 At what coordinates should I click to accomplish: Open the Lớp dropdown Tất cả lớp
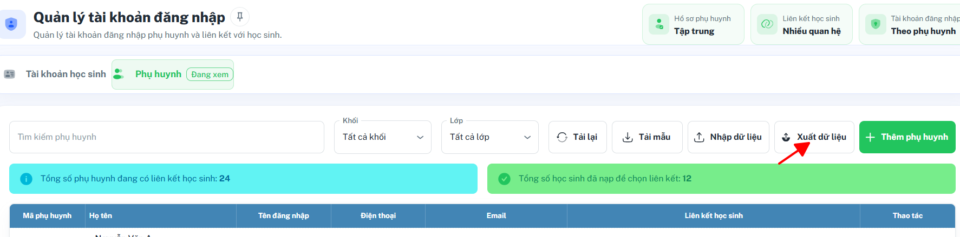coord(490,137)
